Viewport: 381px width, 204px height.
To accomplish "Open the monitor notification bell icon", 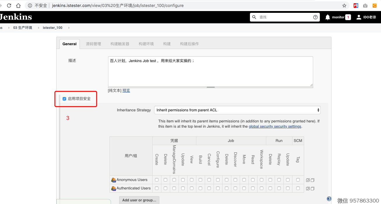I will click(328, 17).
